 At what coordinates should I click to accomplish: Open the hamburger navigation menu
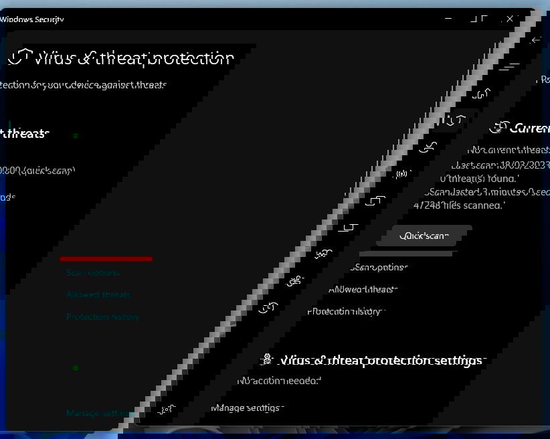point(509,67)
